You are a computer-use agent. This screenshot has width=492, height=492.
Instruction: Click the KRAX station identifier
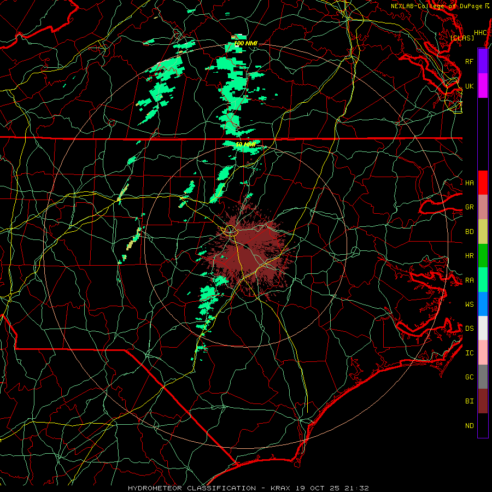(x=280, y=488)
